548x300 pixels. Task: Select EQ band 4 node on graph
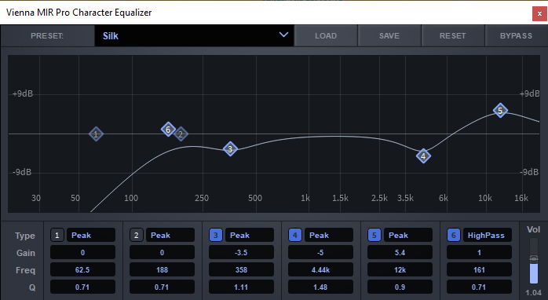tap(423, 156)
